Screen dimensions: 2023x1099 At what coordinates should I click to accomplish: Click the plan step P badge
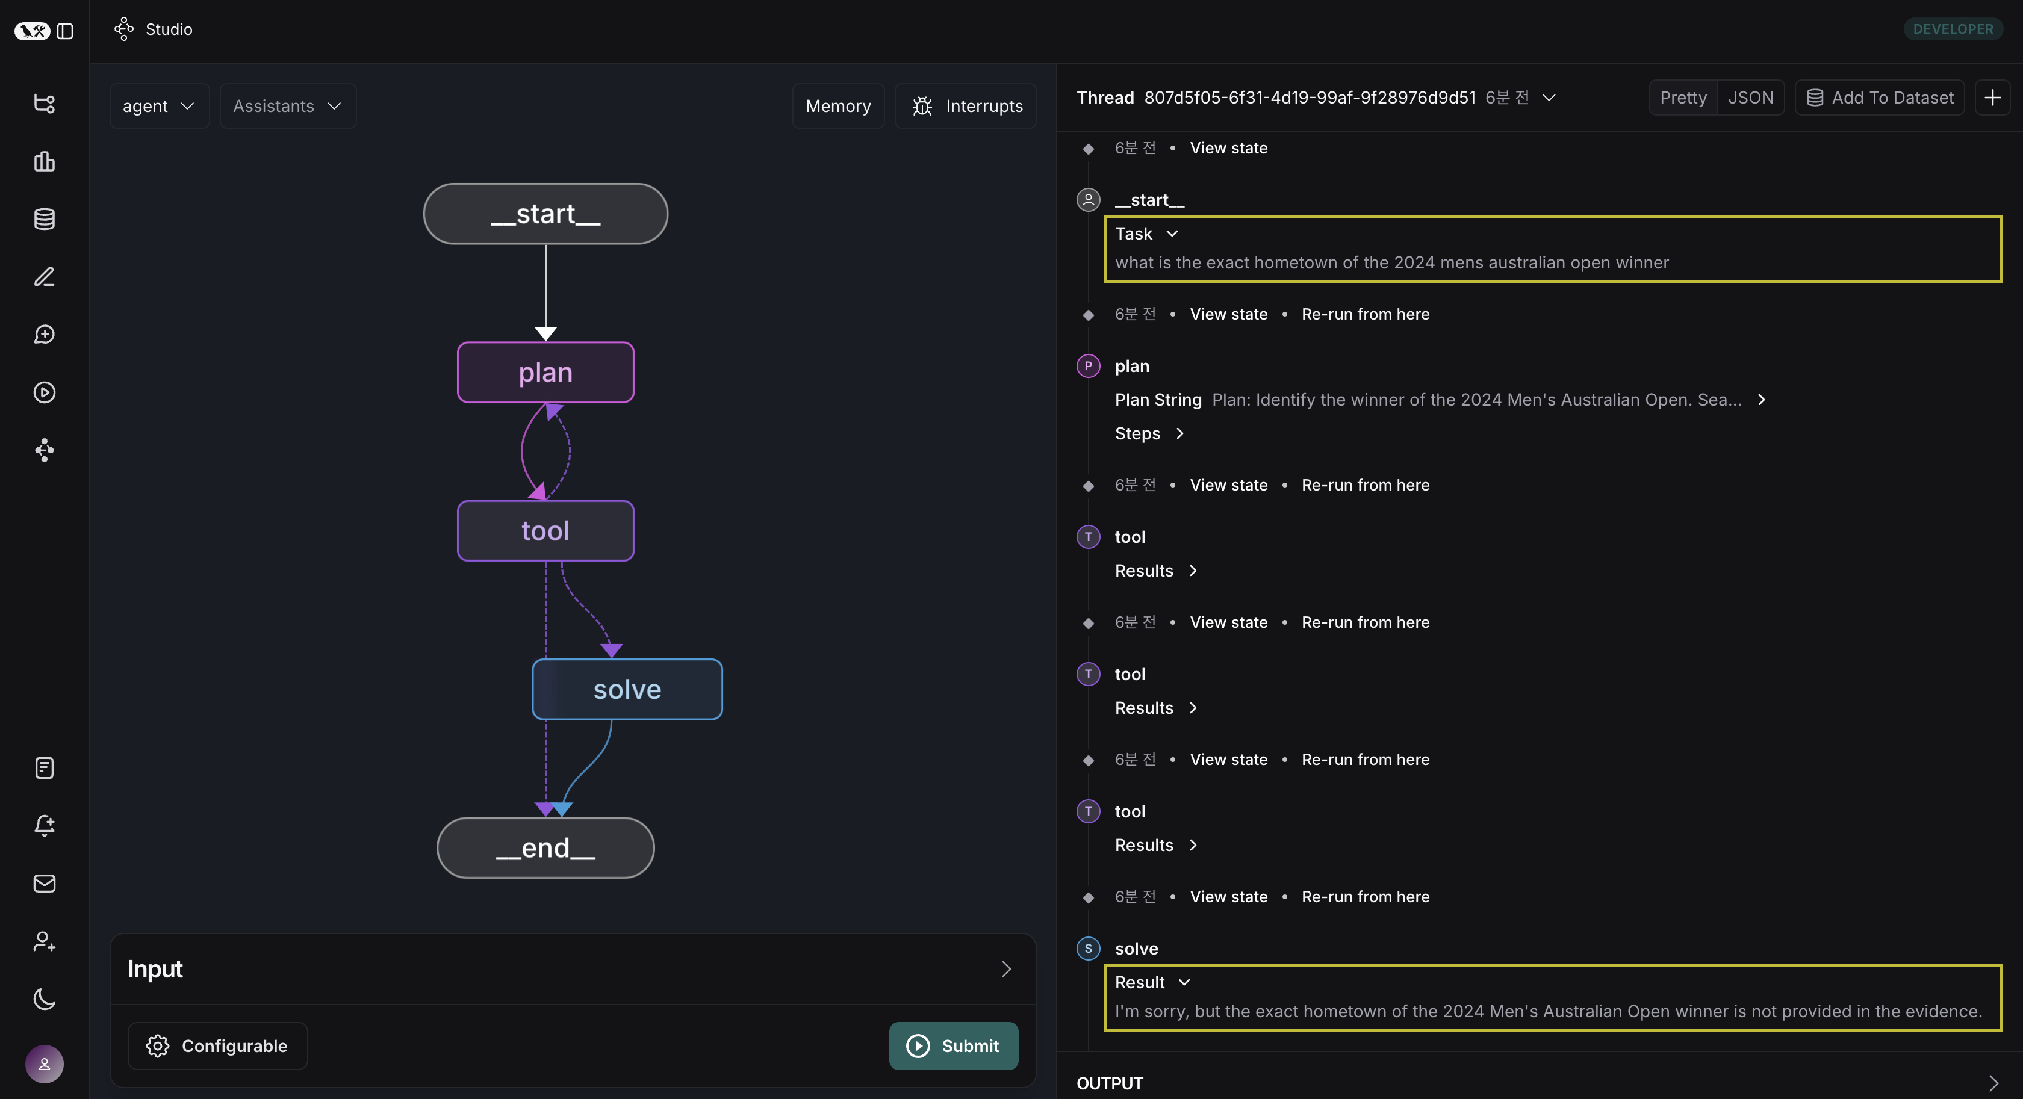coord(1089,366)
